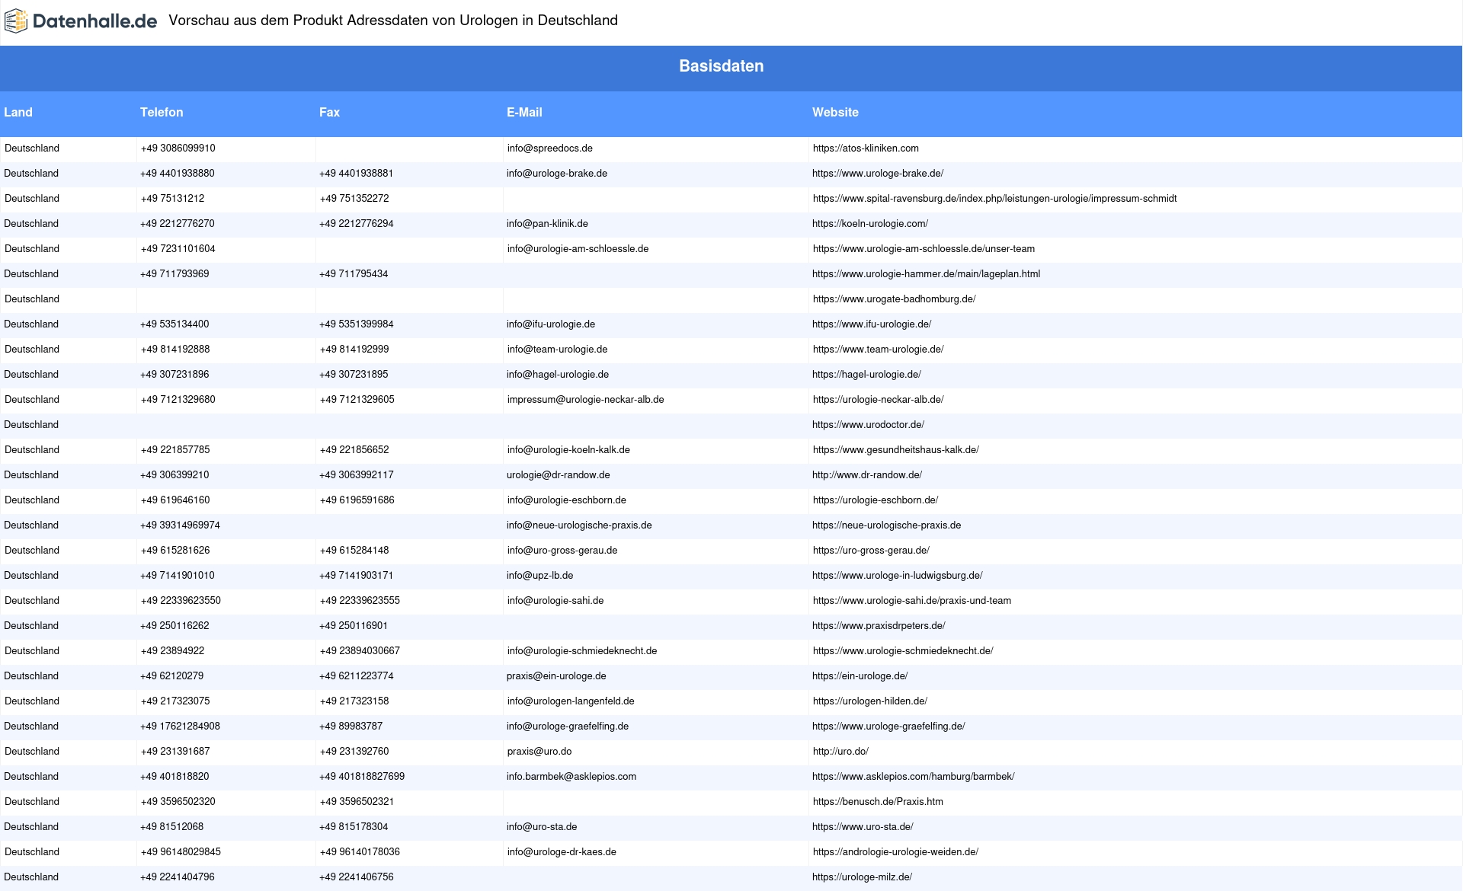Open https://koeln-urologie.com/ link

click(870, 224)
